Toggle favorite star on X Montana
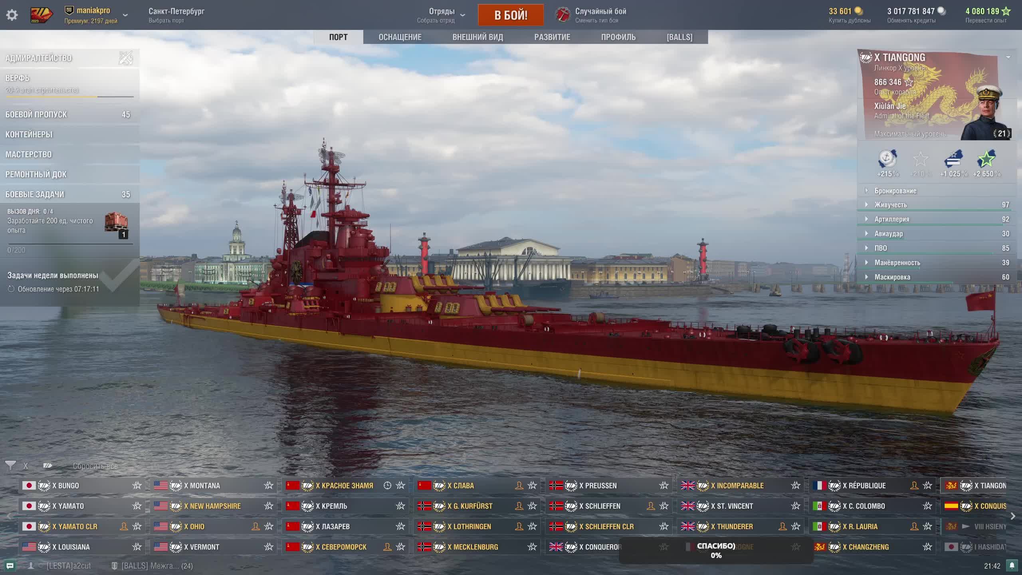The image size is (1022, 575). pos(269,486)
